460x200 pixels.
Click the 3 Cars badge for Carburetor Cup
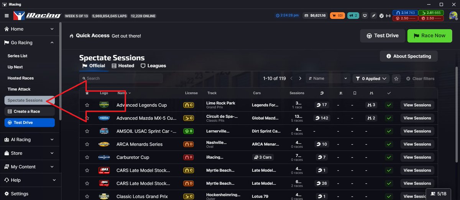pyautogui.click(x=263, y=157)
